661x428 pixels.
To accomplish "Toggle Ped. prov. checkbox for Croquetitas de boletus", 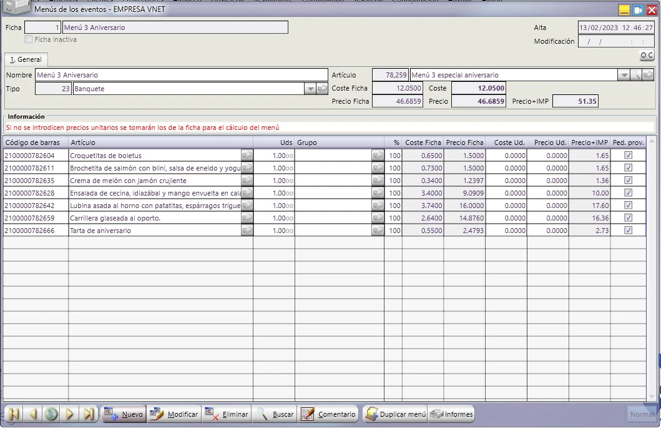I will [x=628, y=156].
